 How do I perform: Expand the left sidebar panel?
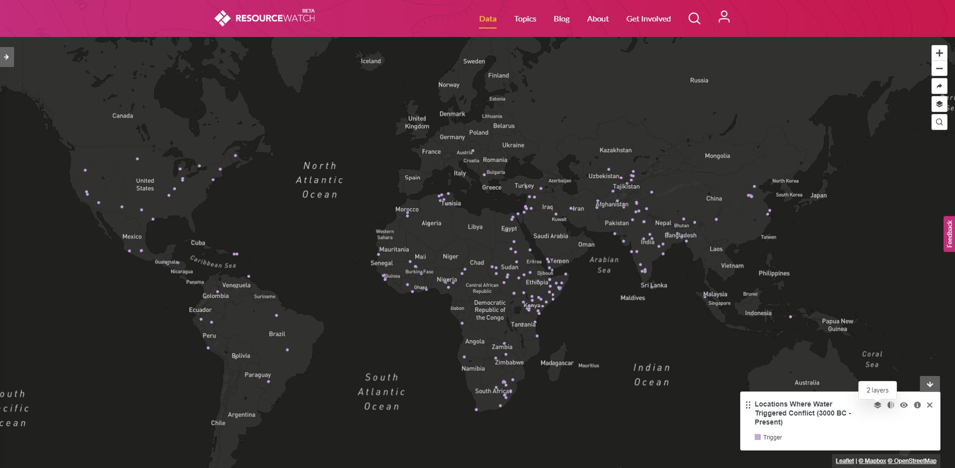coord(7,57)
